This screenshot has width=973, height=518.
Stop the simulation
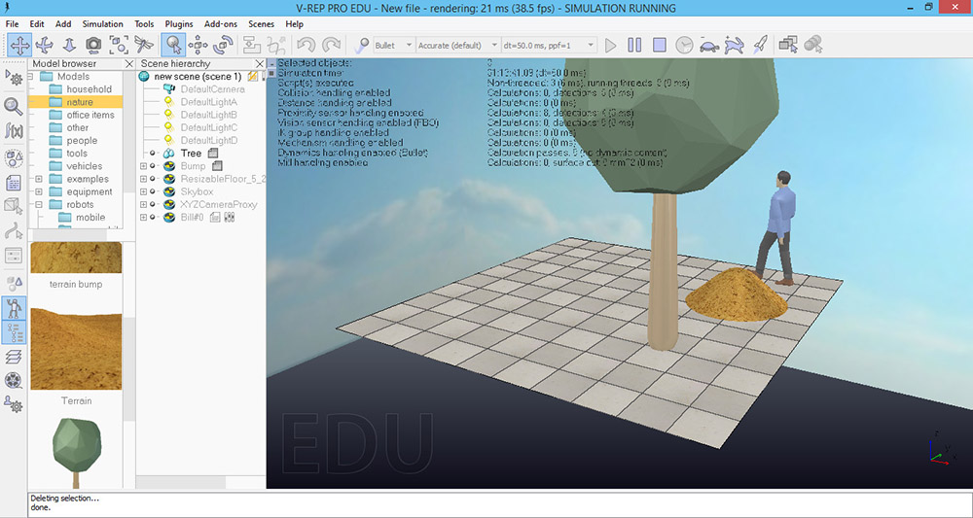pos(659,45)
